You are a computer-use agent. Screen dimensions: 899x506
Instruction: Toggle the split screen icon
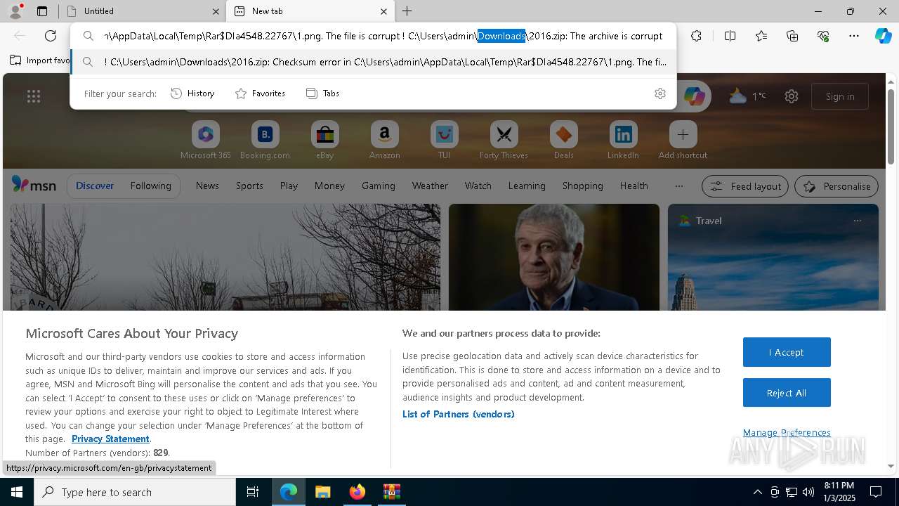coord(730,36)
